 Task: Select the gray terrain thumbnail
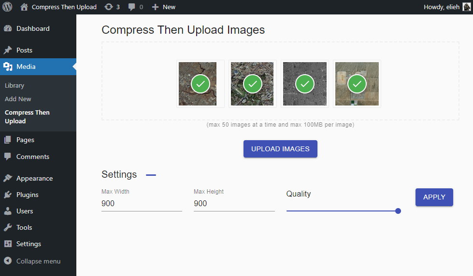click(305, 84)
